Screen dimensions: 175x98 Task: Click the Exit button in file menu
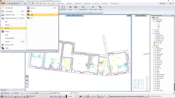coord(56,51)
